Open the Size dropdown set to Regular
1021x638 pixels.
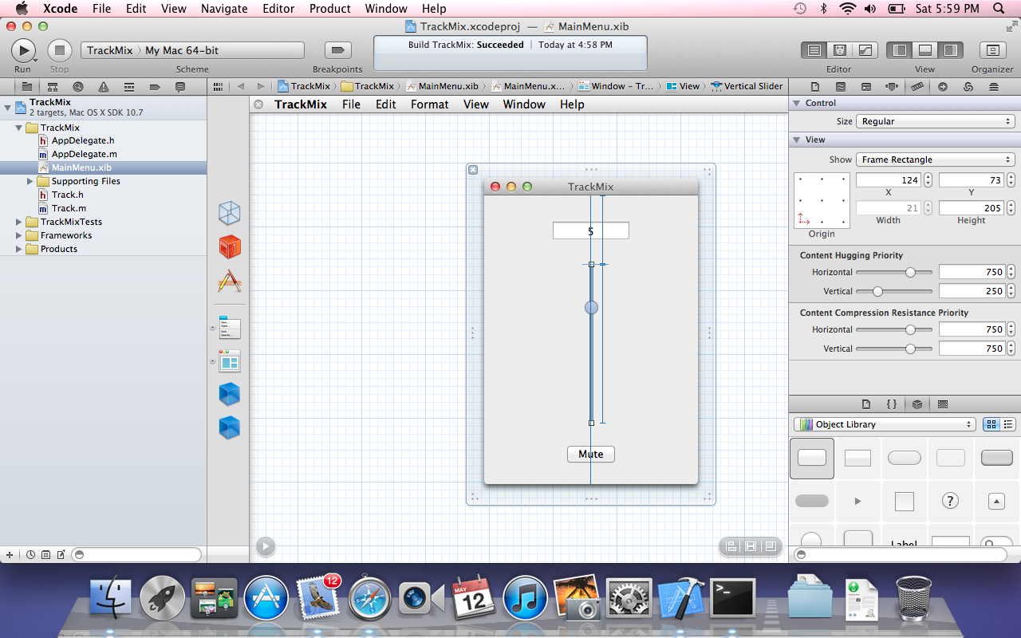[x=935, y=121]
